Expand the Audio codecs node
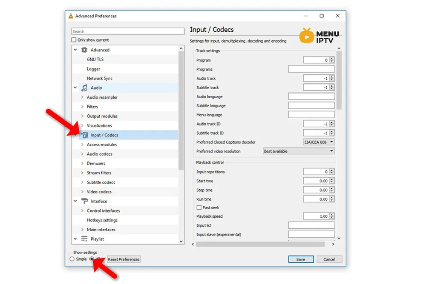The height and width of the screenshot is (284, 426). pyautogui.click(x=82, y=154)
